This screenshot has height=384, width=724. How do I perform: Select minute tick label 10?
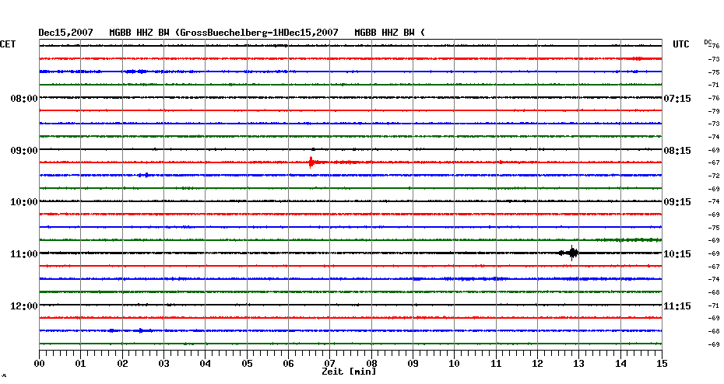[455, 363]
